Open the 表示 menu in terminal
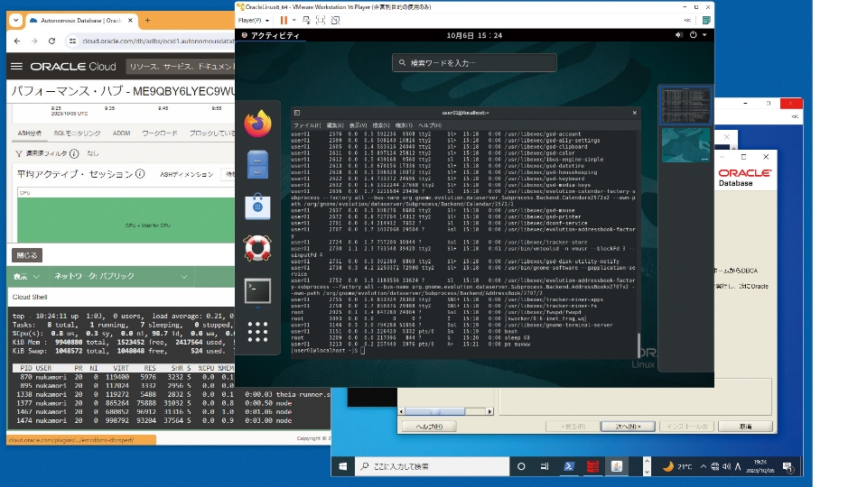The height and width of the screenshot is (487, 867). pos(359,125)
